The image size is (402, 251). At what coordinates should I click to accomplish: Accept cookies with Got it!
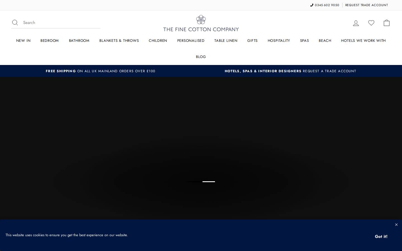[381, 236]
